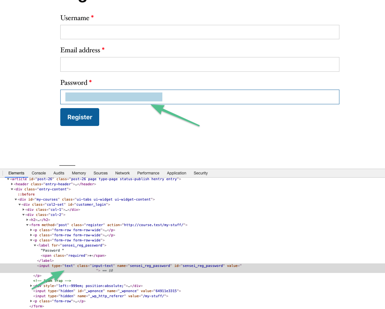Image resolution: width=385 pixels, height=309 pixels.
Task: Open the Security tab
Action: (x=201, y=173)
